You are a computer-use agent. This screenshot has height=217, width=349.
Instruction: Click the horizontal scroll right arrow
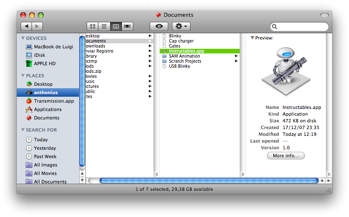[x=328, y=181]
